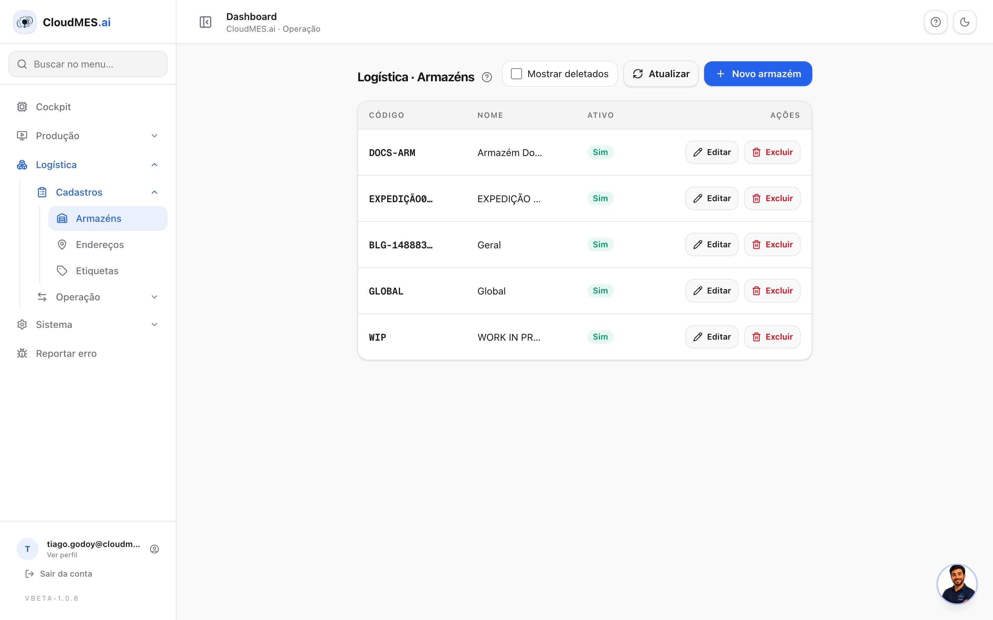Click the pencil icon in the DOCS-ARM row
993x620 pixels.
pos(698,153)
